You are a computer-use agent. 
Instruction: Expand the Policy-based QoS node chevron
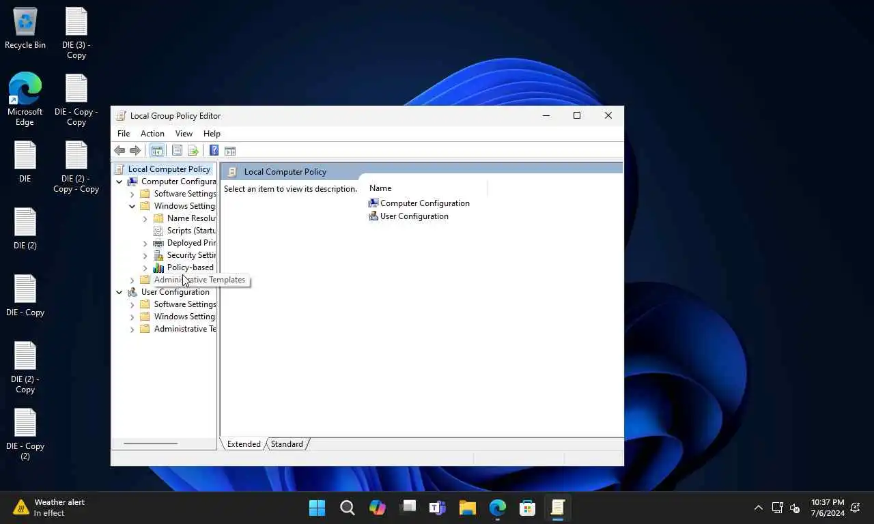coord(145,267)
